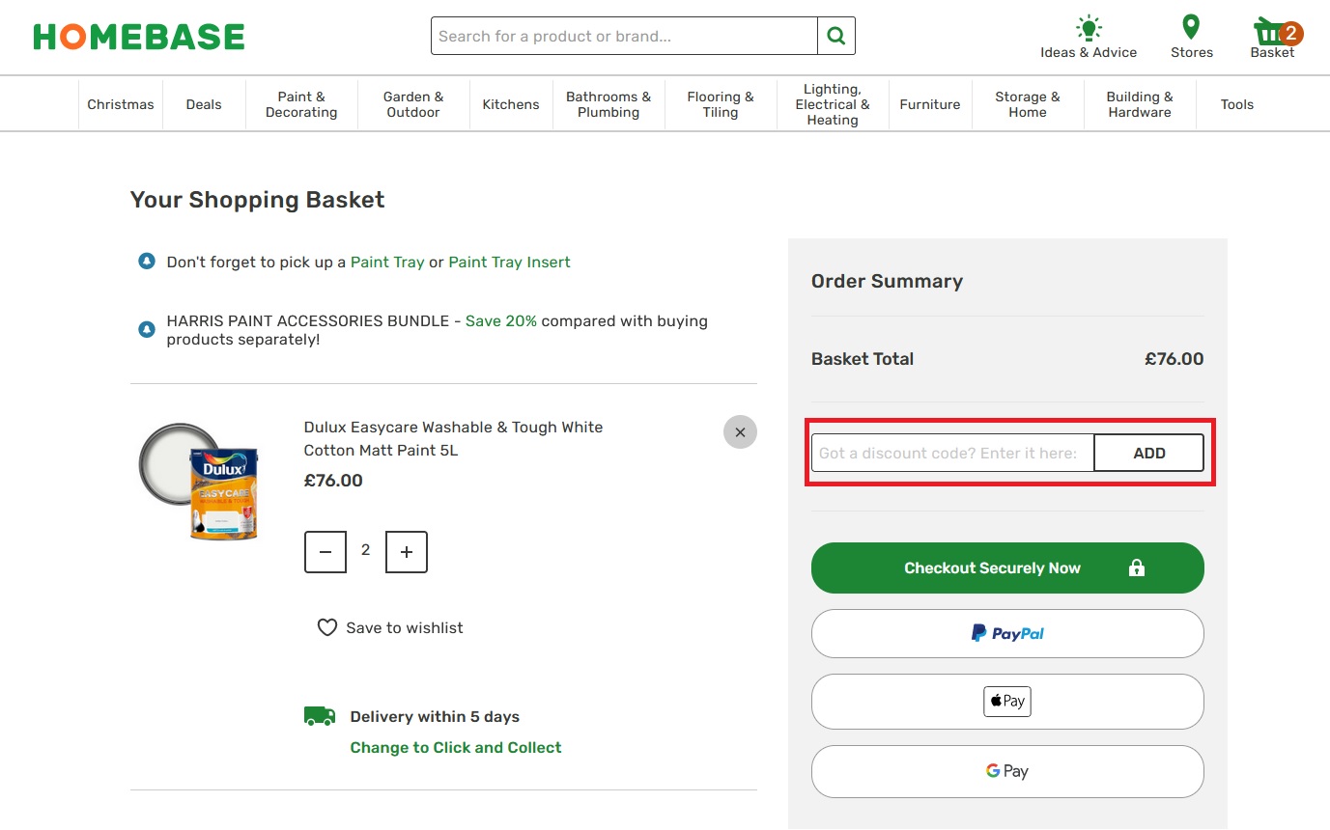Decrease paint quantity with minus button

point(325,552)
